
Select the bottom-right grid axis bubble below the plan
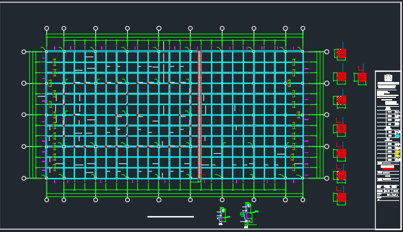click(303, 200)
